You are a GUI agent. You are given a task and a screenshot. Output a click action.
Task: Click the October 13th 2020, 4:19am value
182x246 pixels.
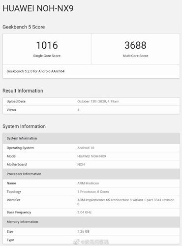[x=98, y=101]
